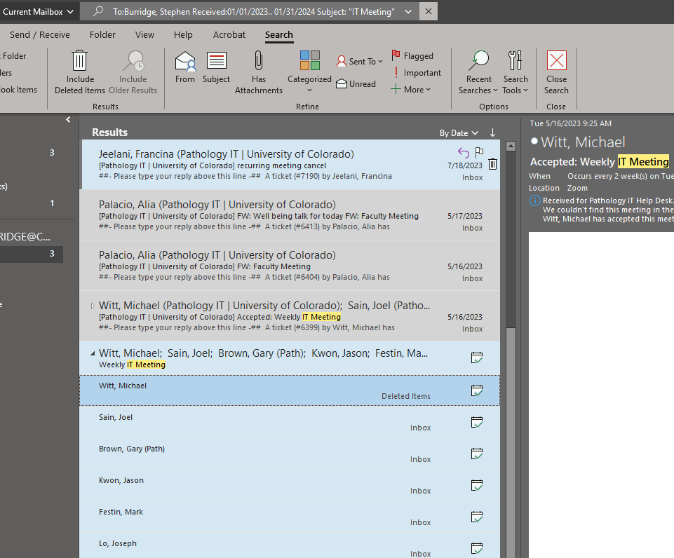674x558 pixels.
Task: Click meeting icon on Brown, Gary row
Action: [x=477, y=454]
